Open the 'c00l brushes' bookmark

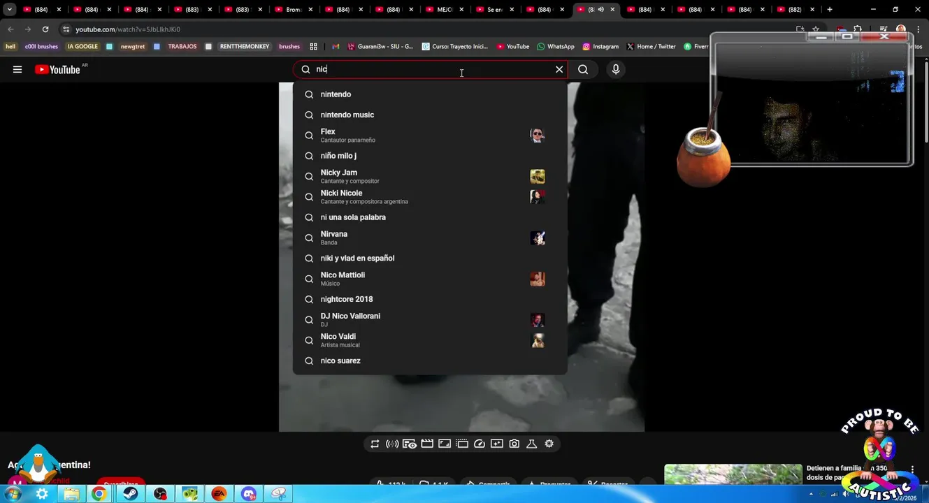coord(41,47)
